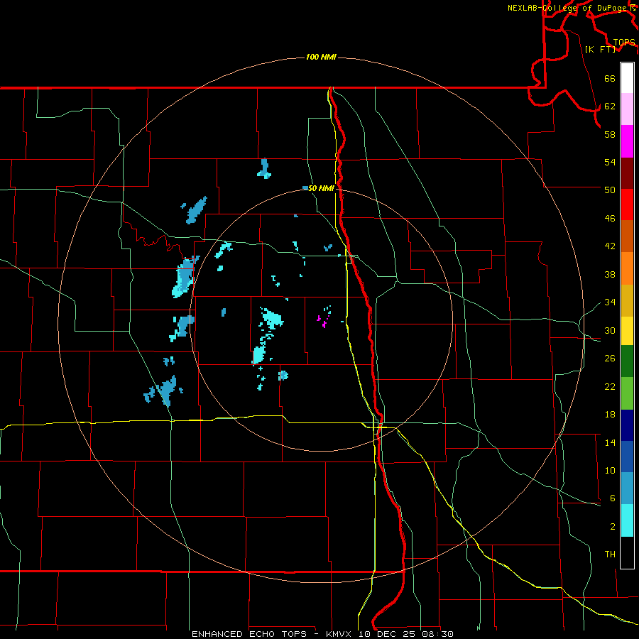Click the '38' legend value

pyautogui.click(x=610, y=274)
